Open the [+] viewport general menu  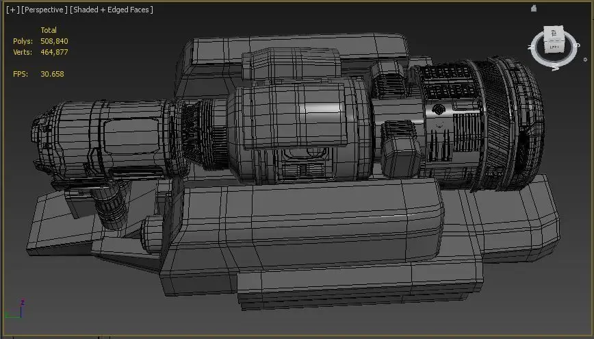click(12, 10)
